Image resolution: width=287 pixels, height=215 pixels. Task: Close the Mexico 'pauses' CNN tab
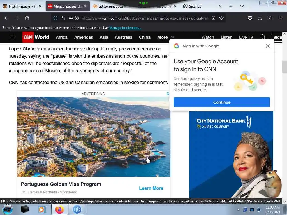point(85,6)
